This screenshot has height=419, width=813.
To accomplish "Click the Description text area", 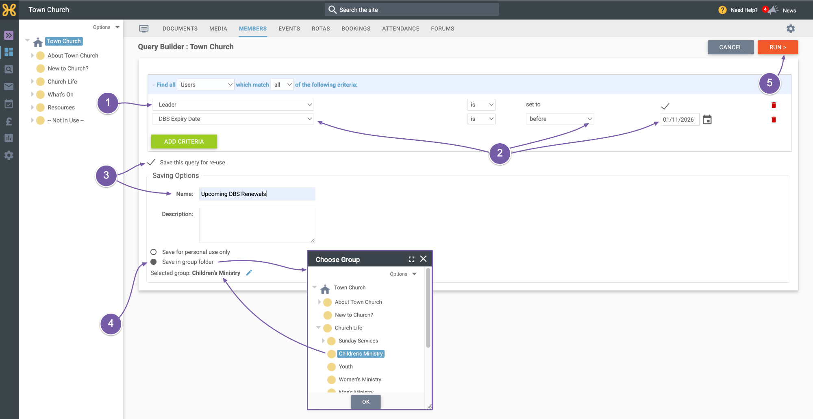I will (x=257, y=225).
